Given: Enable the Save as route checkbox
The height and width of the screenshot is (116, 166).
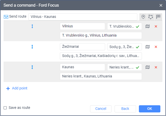Looking at the screenshot, I should (5, 108).
